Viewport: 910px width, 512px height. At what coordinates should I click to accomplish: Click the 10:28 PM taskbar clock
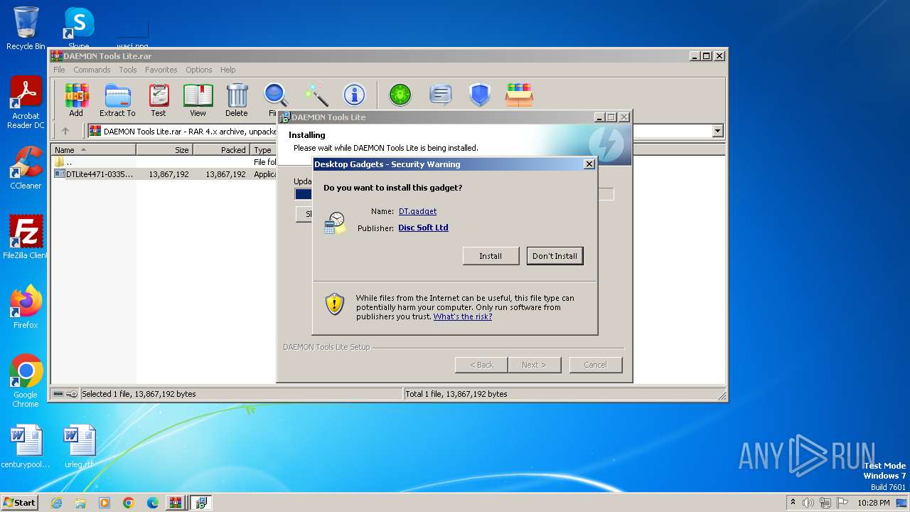874,503
